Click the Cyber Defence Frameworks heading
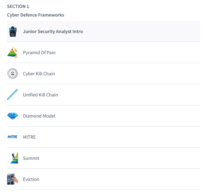This screenshot has width=204, height=195. tap(35, 15)
